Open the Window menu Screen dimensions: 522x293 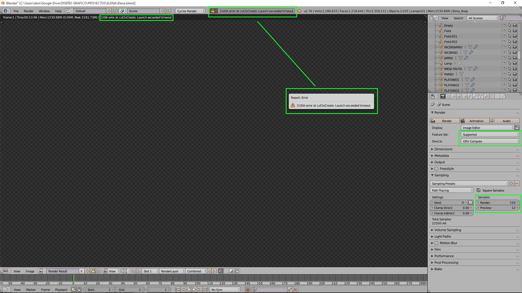[44, 11]
